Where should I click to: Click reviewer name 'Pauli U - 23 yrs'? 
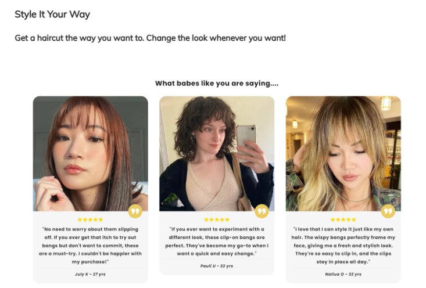pyautogui.click(x=217, y=266)
